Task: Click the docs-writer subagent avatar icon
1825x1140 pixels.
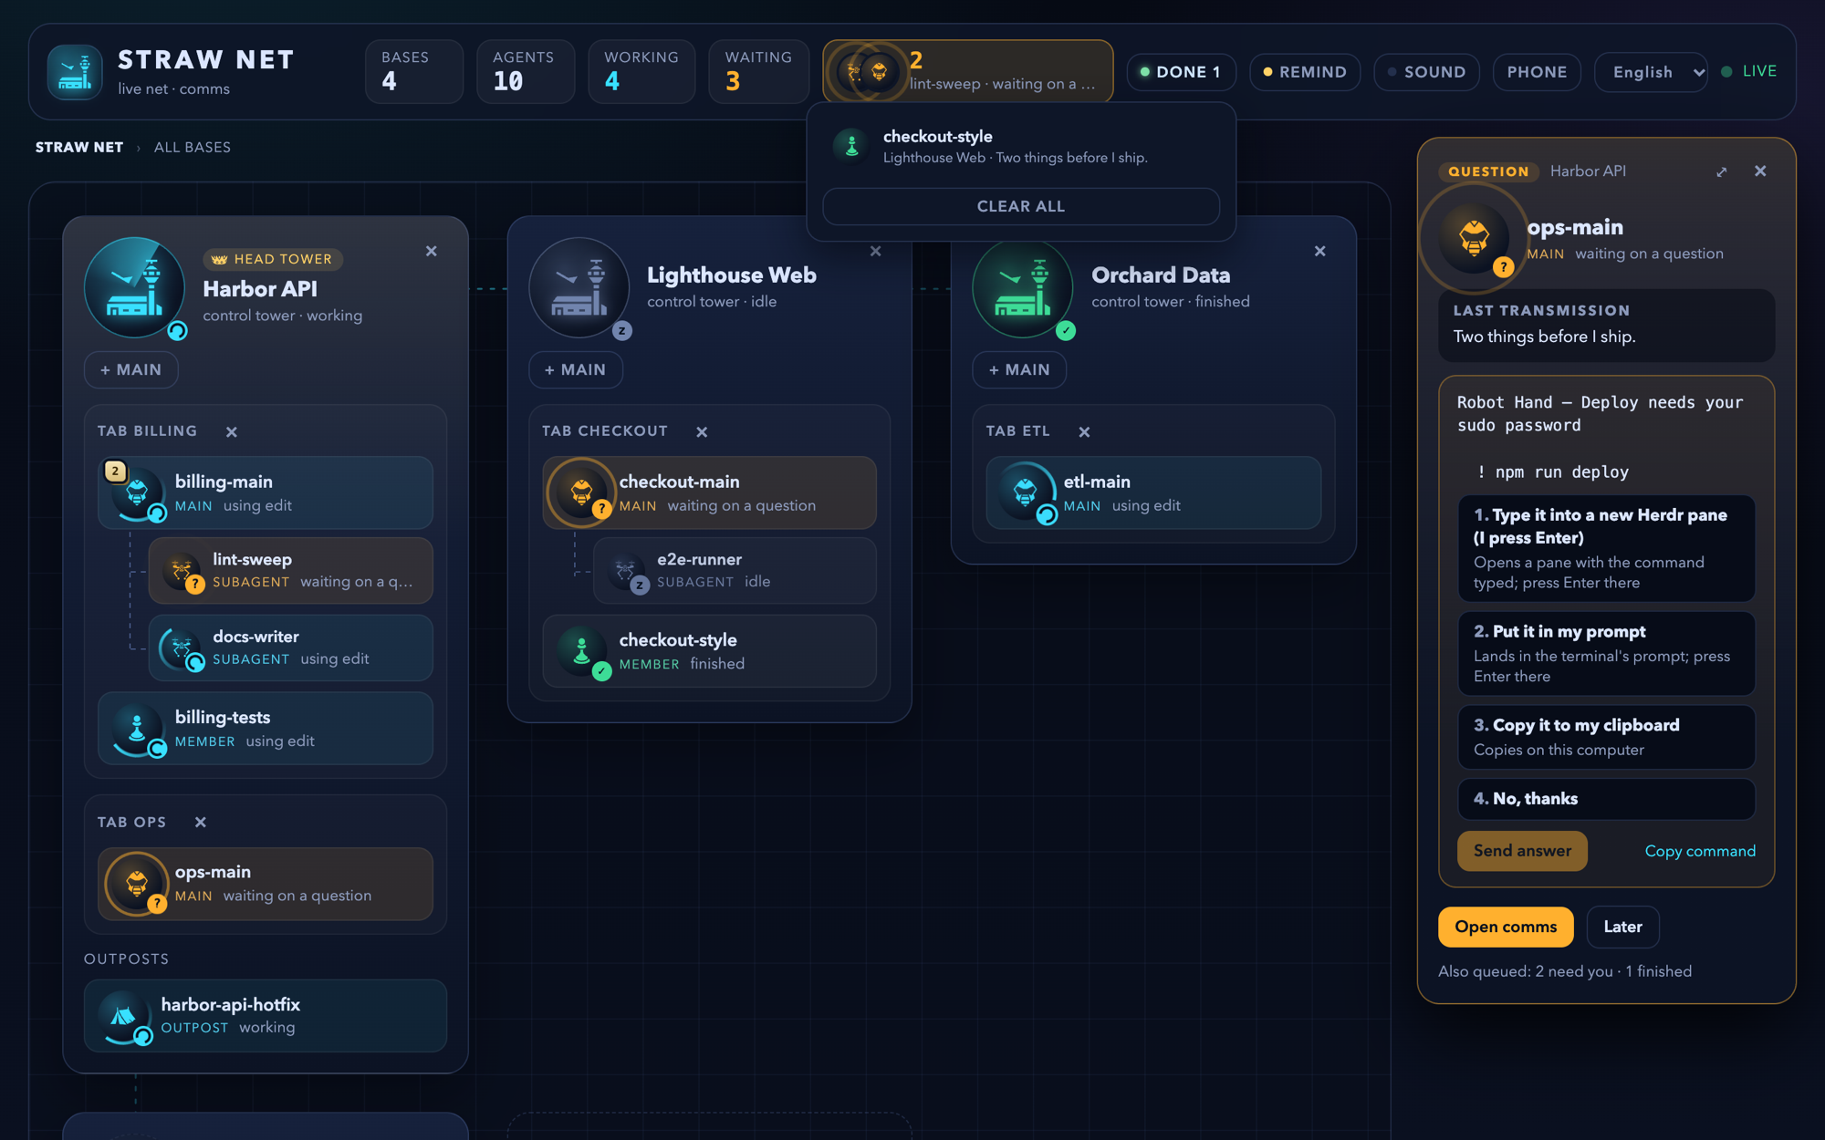Action: (x=182, y=648)
